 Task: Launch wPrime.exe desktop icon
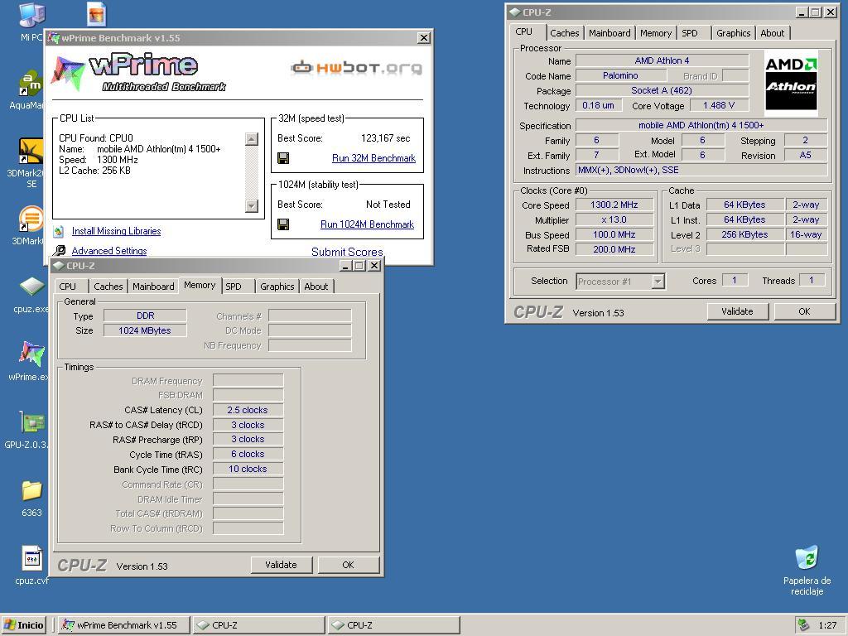[x=31, y=354]
